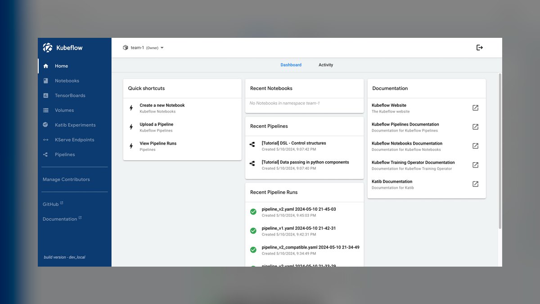Click pipeline icon for DSL Control structures
Screen dimensions: 540x304
click(x=252, y=145)
